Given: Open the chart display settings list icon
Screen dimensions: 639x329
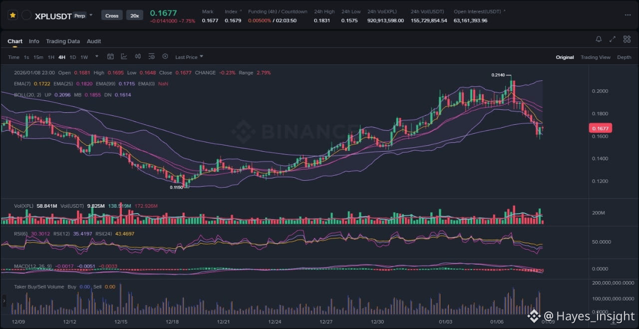Looking at the screenshot, I should [151, 56].
